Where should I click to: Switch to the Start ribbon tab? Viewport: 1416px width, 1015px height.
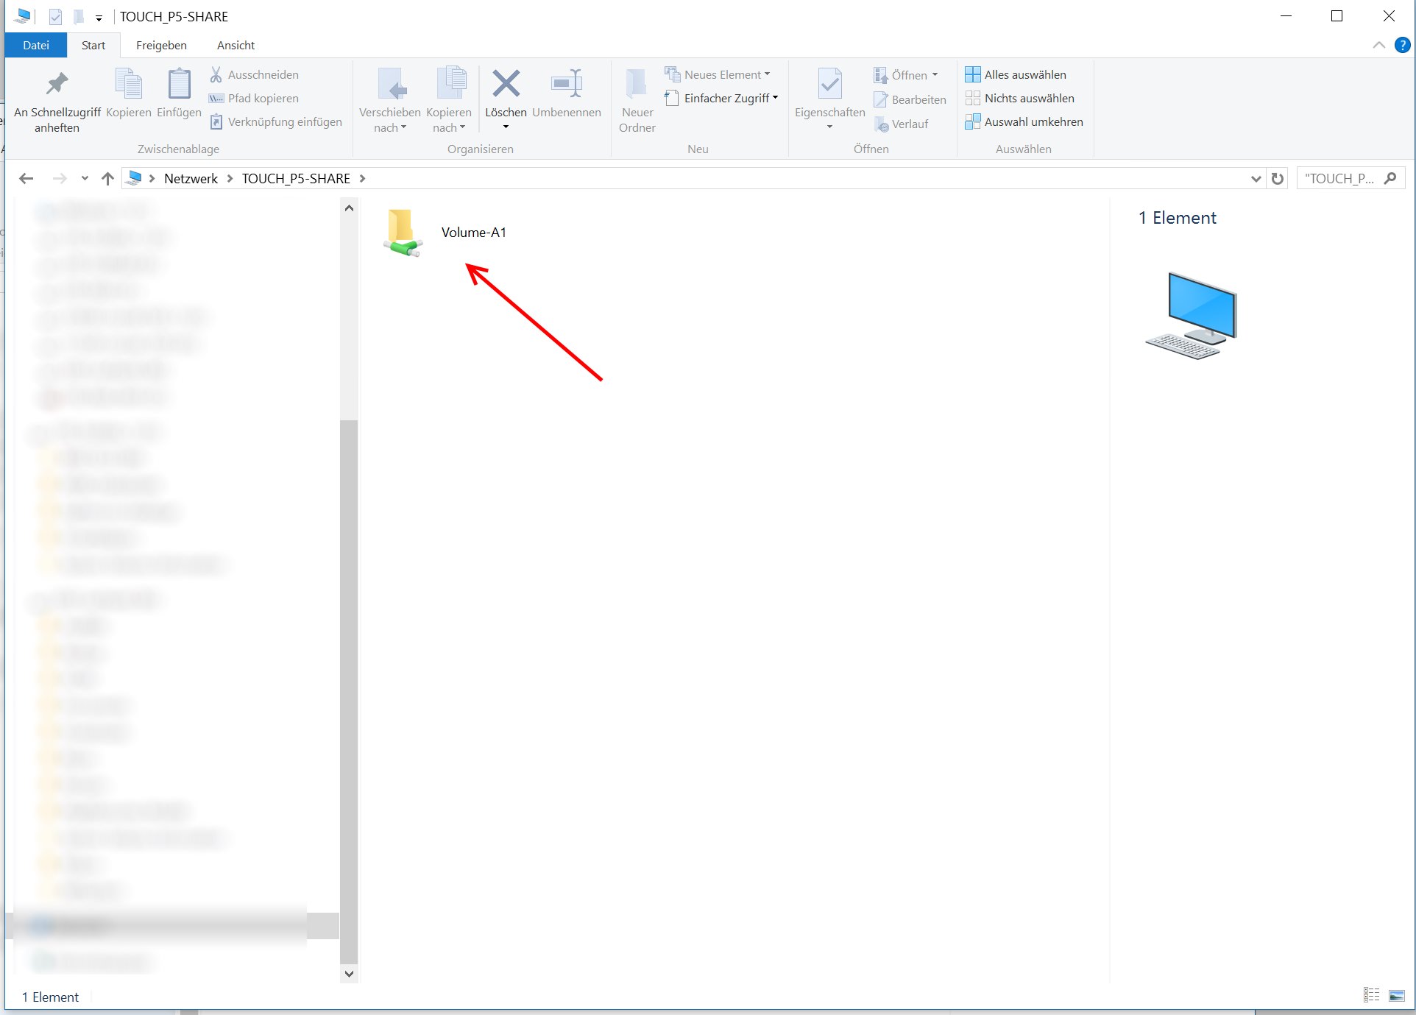click(93, 45)
